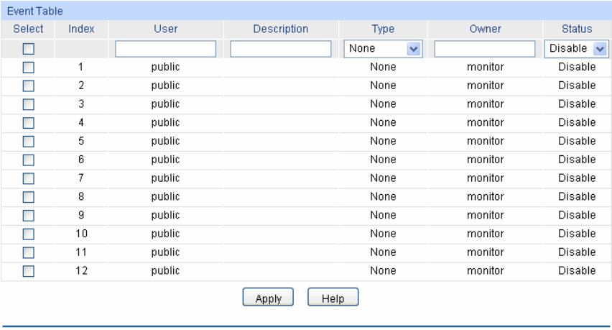Tick the checkbox for entry 3
This screenshot has width=612, height=330.
coord(29,104)
